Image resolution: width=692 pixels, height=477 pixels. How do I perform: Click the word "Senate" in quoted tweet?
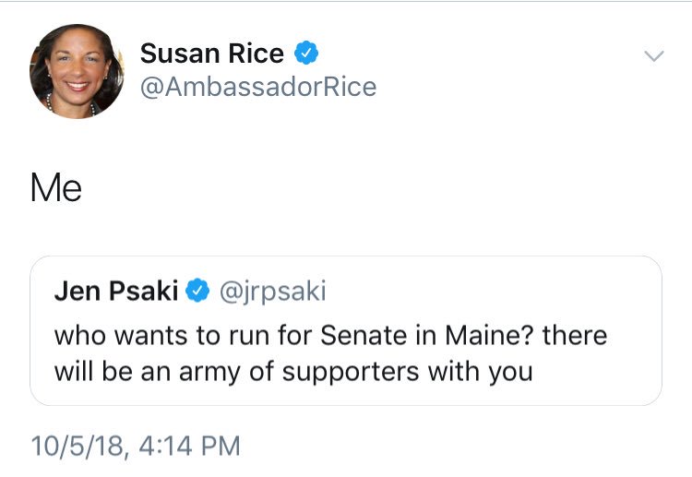364,335
